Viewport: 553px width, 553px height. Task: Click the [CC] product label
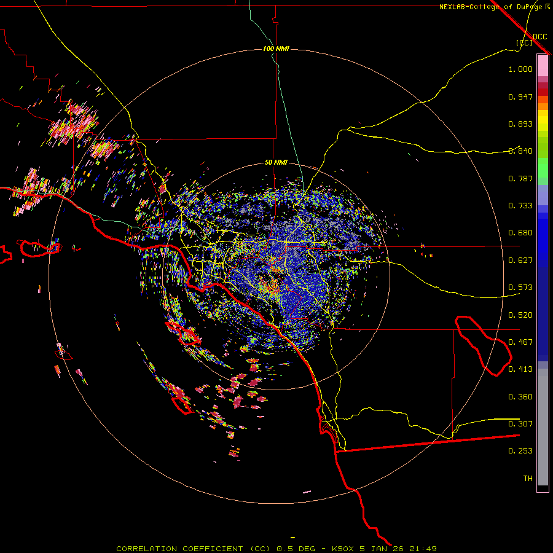(x=524, y=42)
